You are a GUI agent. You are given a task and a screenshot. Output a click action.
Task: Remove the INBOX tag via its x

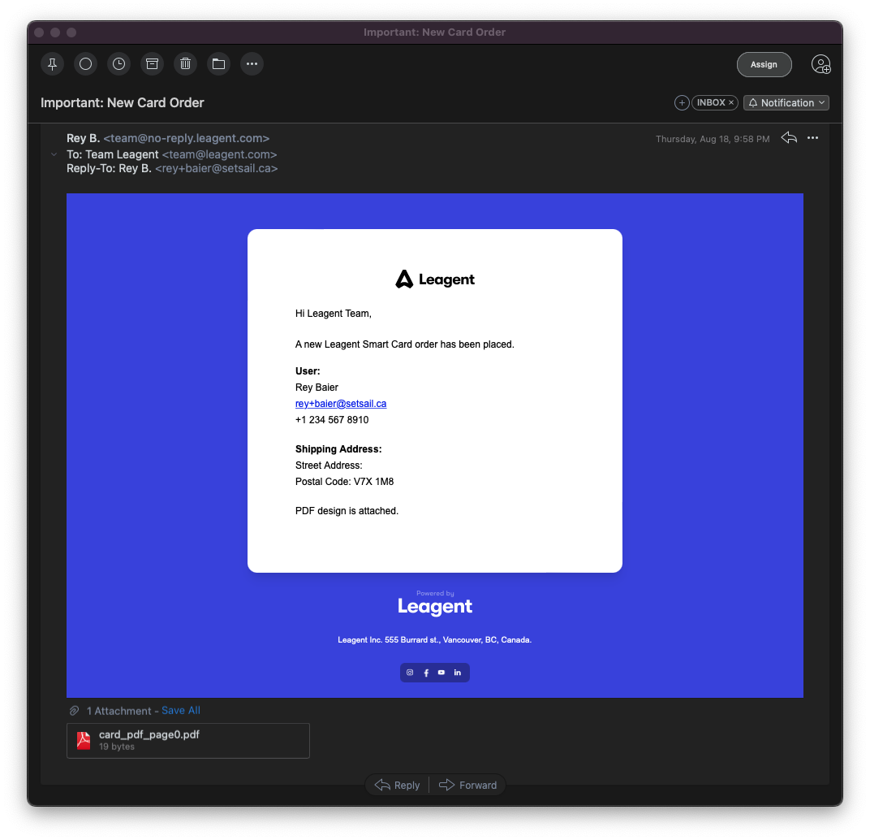click(x=731, y=103)
